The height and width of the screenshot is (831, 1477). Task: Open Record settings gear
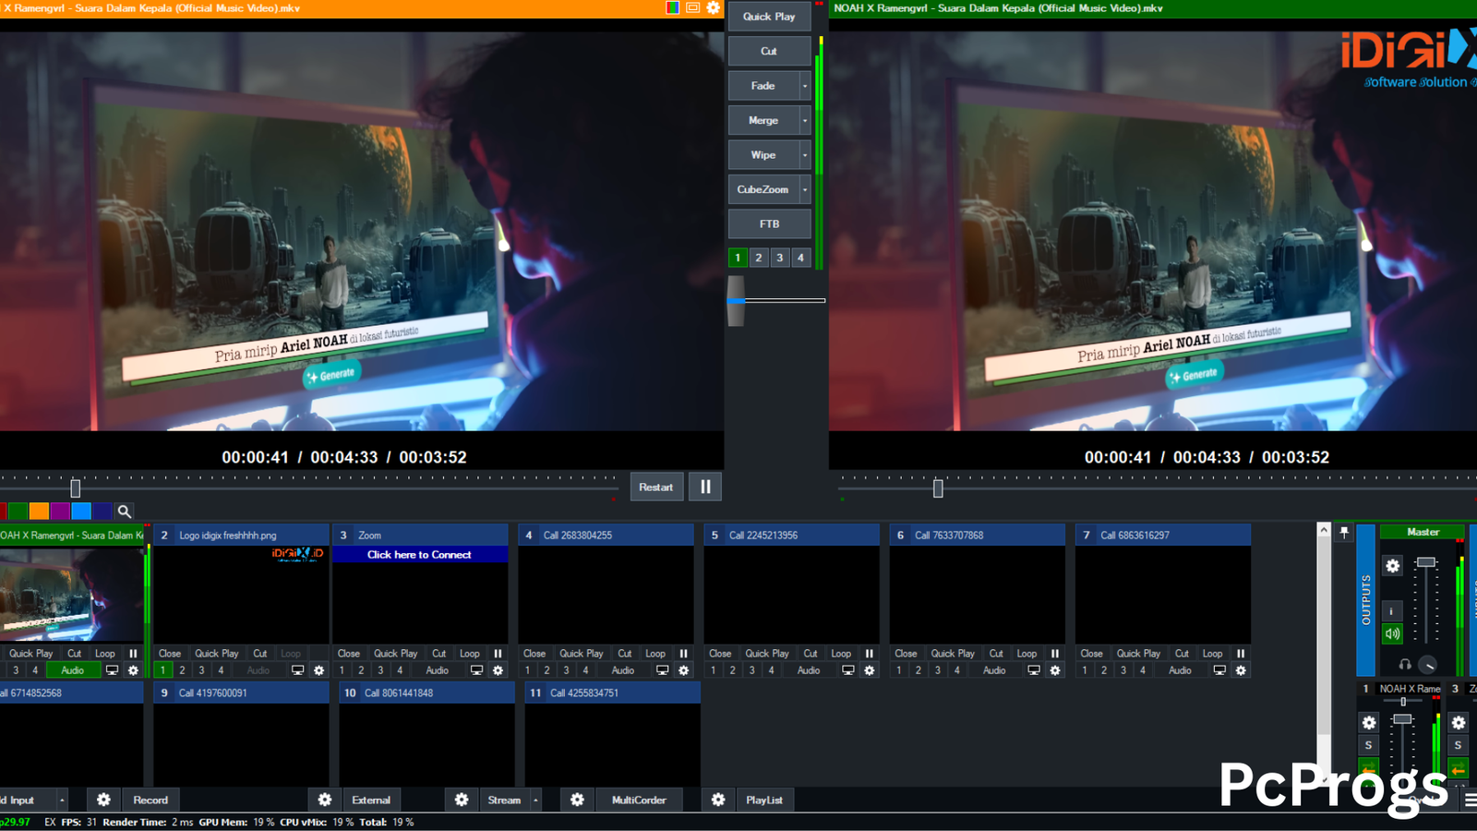coord(103,800)
